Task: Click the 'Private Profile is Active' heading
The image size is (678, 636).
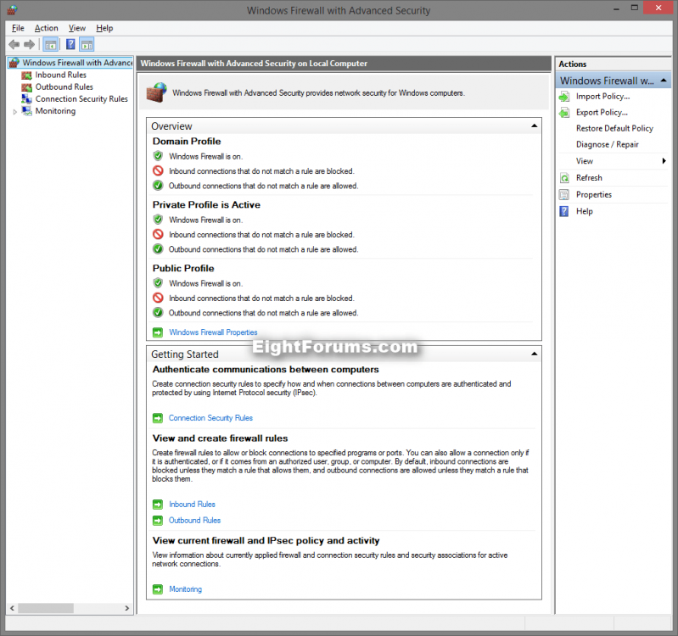Action: 206,205
